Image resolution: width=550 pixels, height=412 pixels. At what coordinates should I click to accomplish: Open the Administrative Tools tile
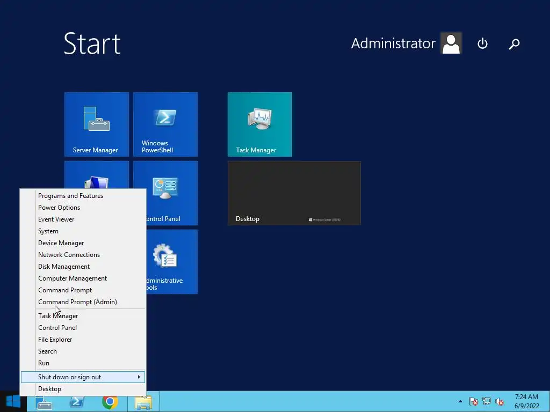172,262
